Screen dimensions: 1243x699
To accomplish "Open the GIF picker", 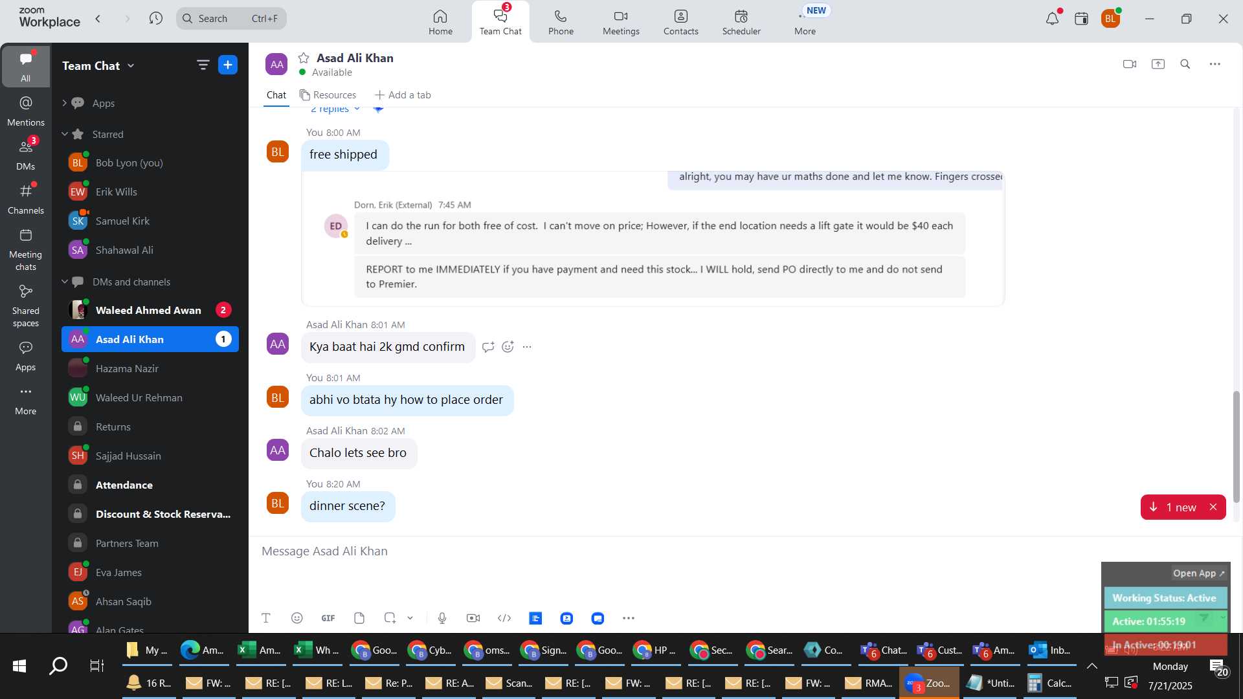I will [x=328, y=618].
